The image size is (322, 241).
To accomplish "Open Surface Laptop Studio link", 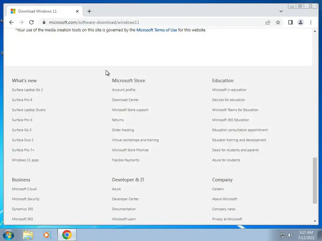I will click(29, 110).
